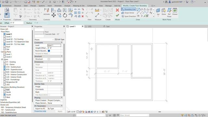
Task: Cancel edit mode with the red X
Action: [x=117, y=10]
